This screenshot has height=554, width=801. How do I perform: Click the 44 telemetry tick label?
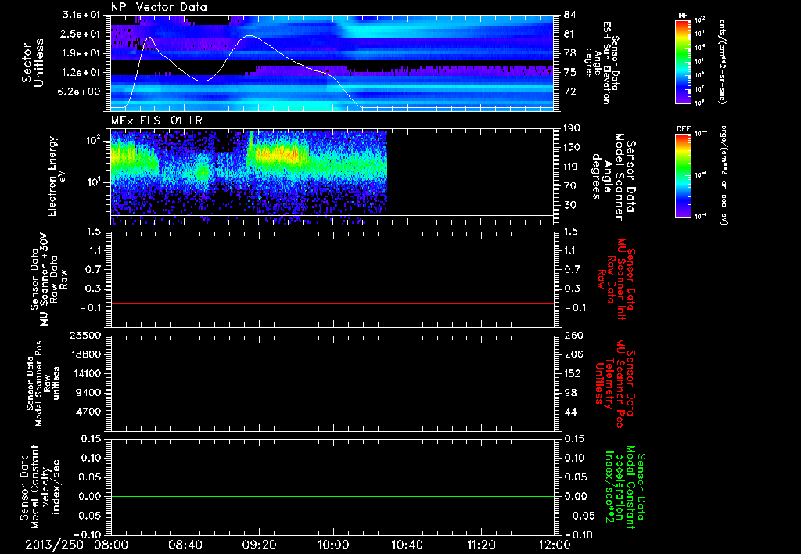[x=570, y=412]
